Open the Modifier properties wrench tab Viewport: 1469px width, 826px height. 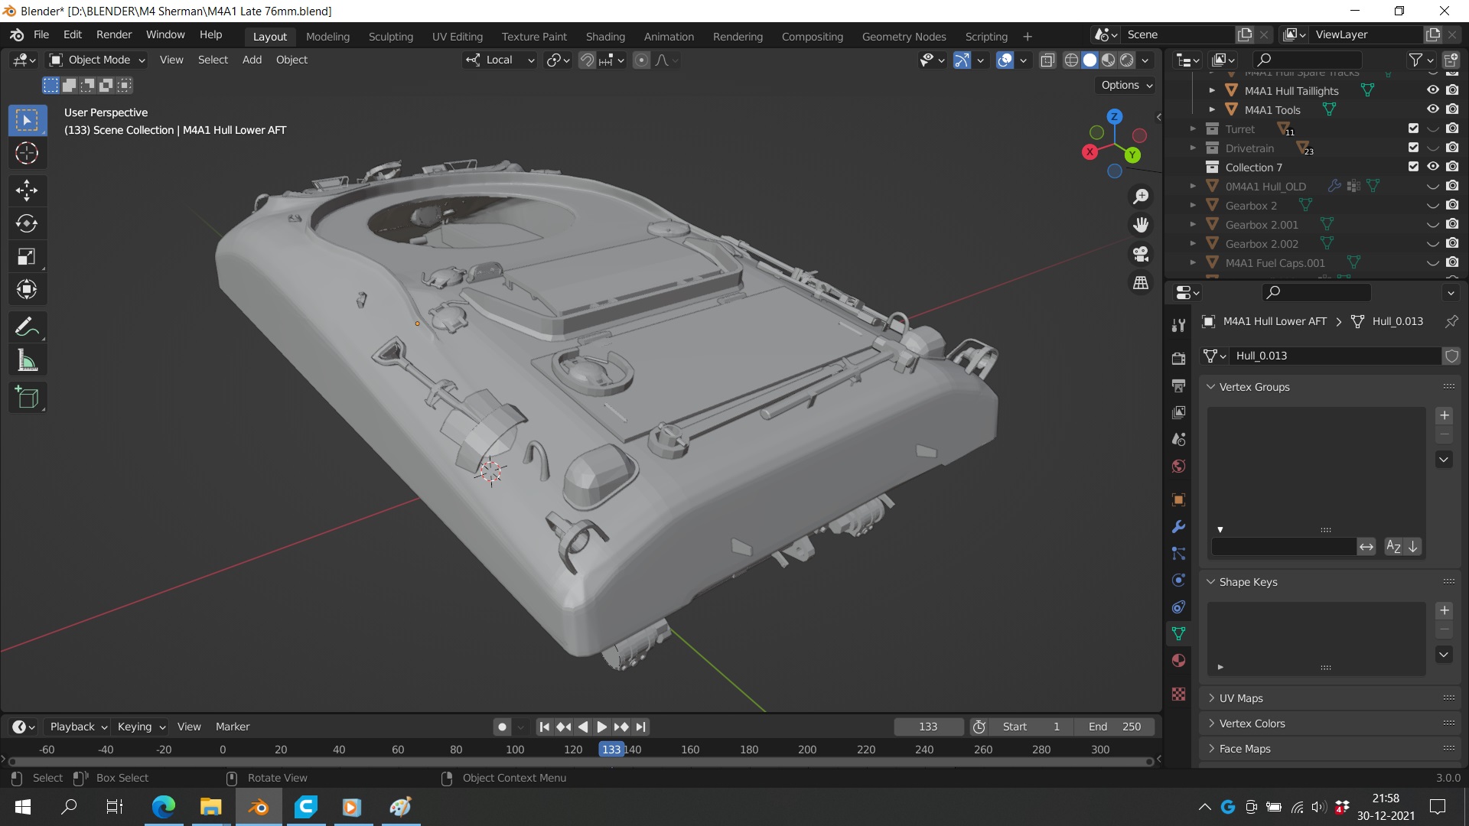coord(1178,527)
